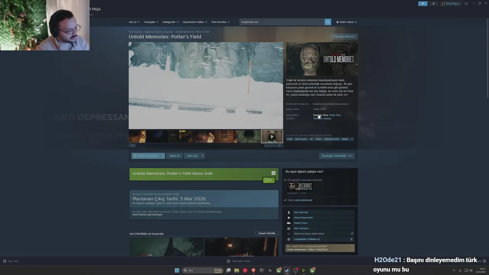Select the Birinci Şahıs tag
Image resolution: width=489 pixels, height=275 pixels.
click(301, 139)
